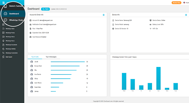Click the apps grid icon in the header

pyautogui.click(x=4, y=3)
